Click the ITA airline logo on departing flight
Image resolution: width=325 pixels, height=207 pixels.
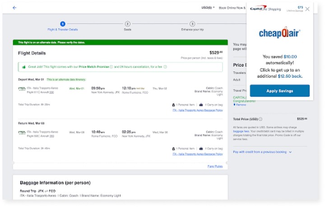click(x=22, y=89)
